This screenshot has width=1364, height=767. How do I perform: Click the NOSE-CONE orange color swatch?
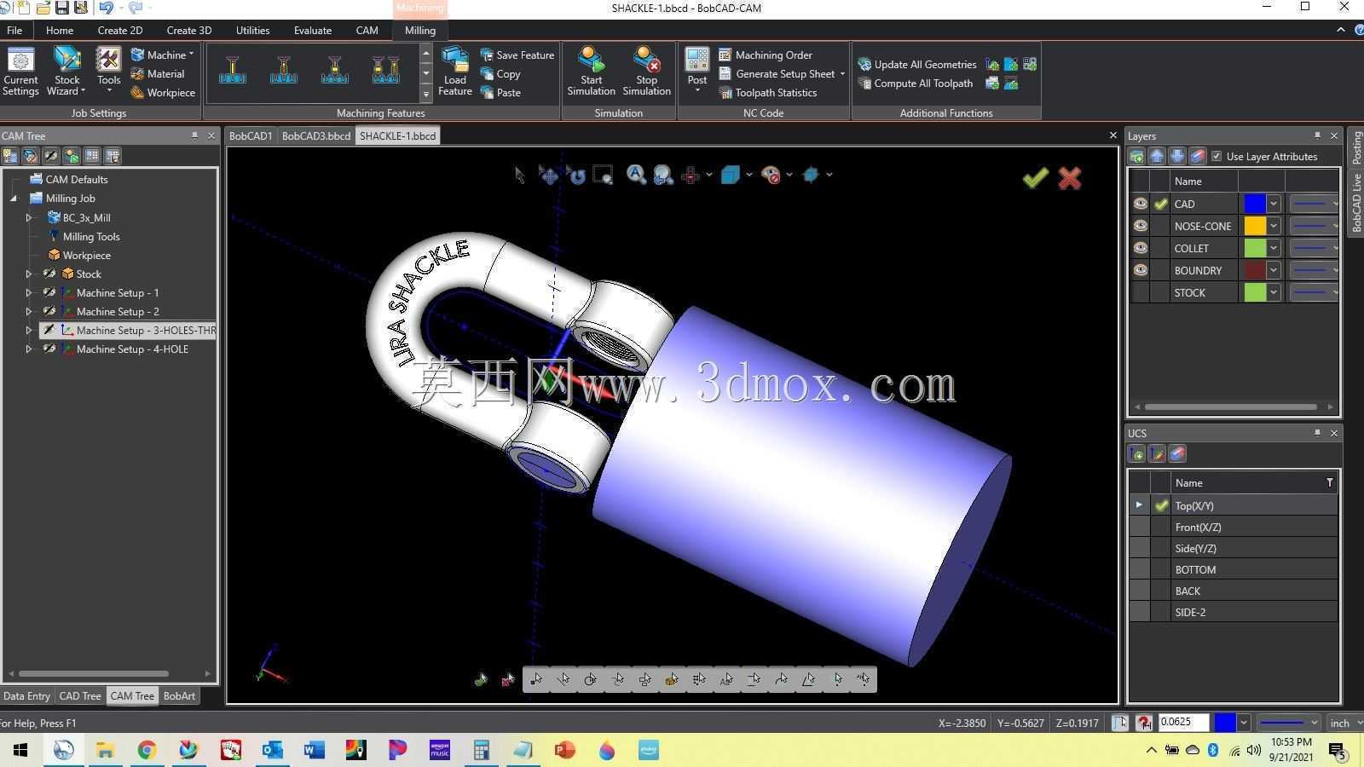(x=1255, y=226)
